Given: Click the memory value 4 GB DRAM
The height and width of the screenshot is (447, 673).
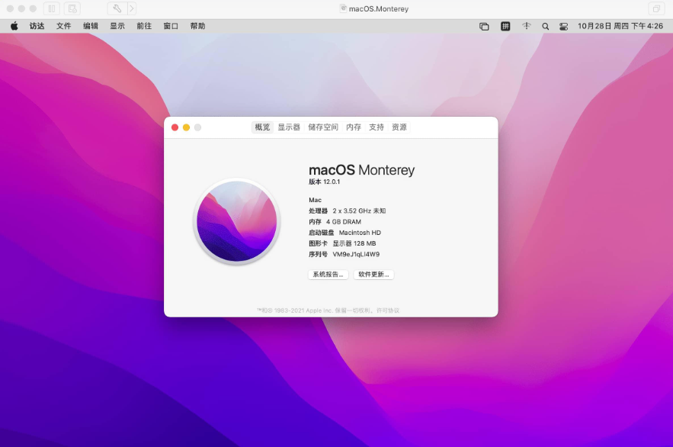Looking at the screenshot, I should pyautogui.click(x=344, y=221).
